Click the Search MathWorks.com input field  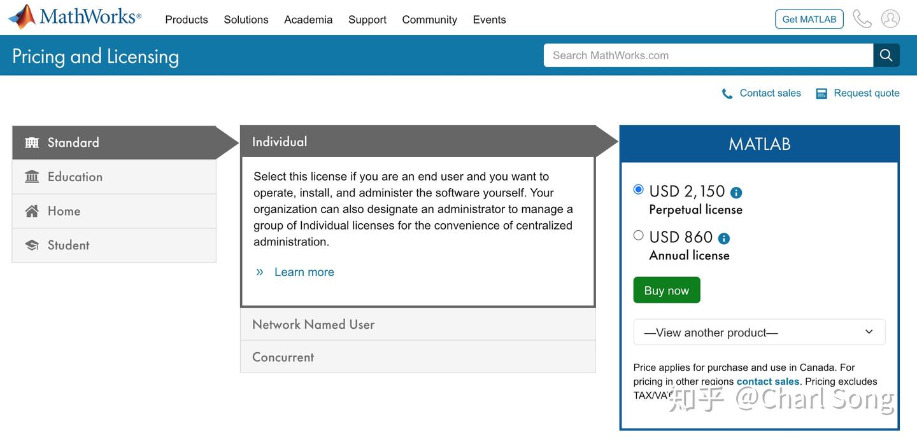(708, 55)
